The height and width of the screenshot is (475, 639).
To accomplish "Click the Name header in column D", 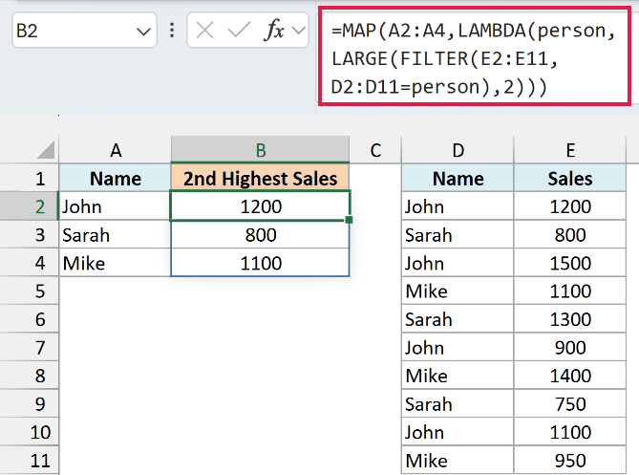I will (458, 178).
